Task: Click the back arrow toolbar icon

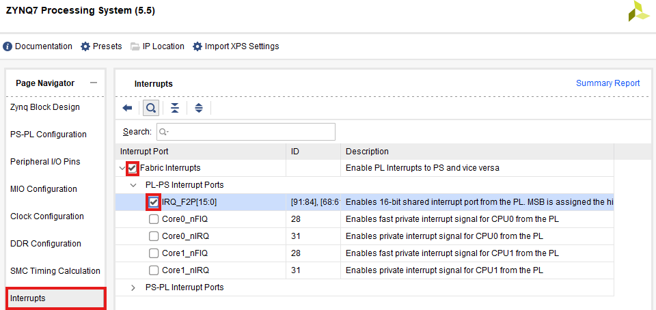Action: click(127, 108)
